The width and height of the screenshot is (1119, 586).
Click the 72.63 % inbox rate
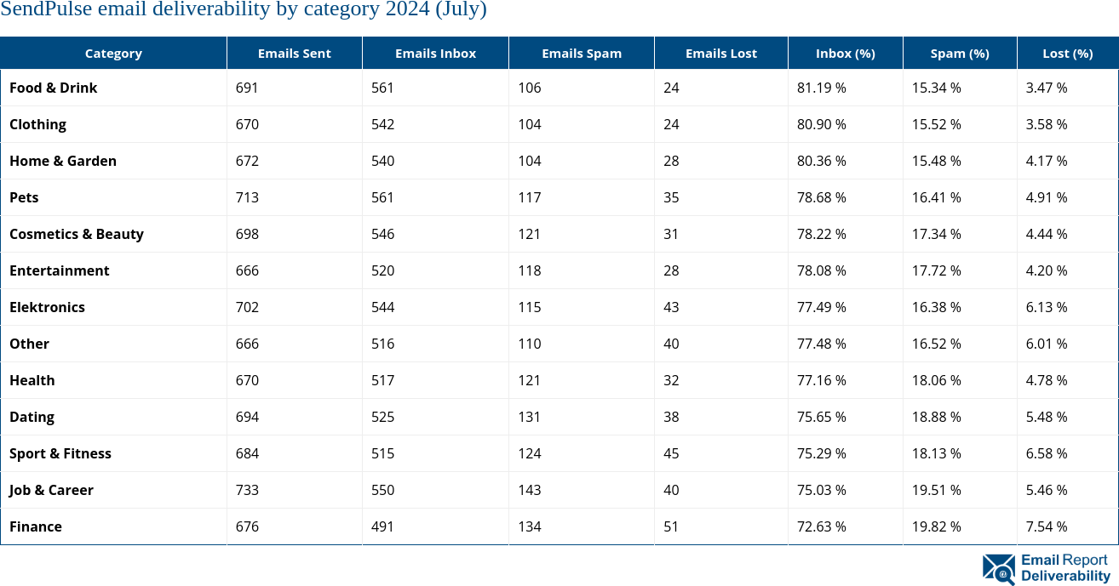click(x=822, y=526)
